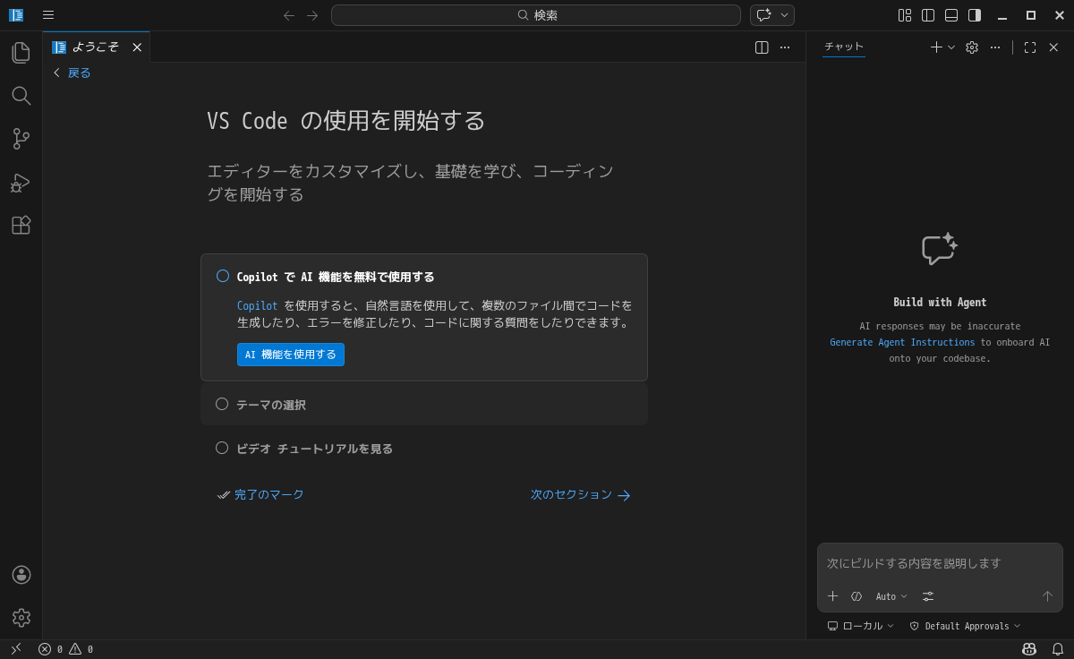The width and height of the screenshot is (1074, 659).
Task: Focus the chat input field
Action: [x=940, y=563]
